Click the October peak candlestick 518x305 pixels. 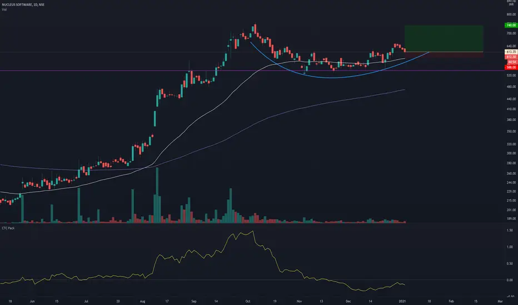255,29
